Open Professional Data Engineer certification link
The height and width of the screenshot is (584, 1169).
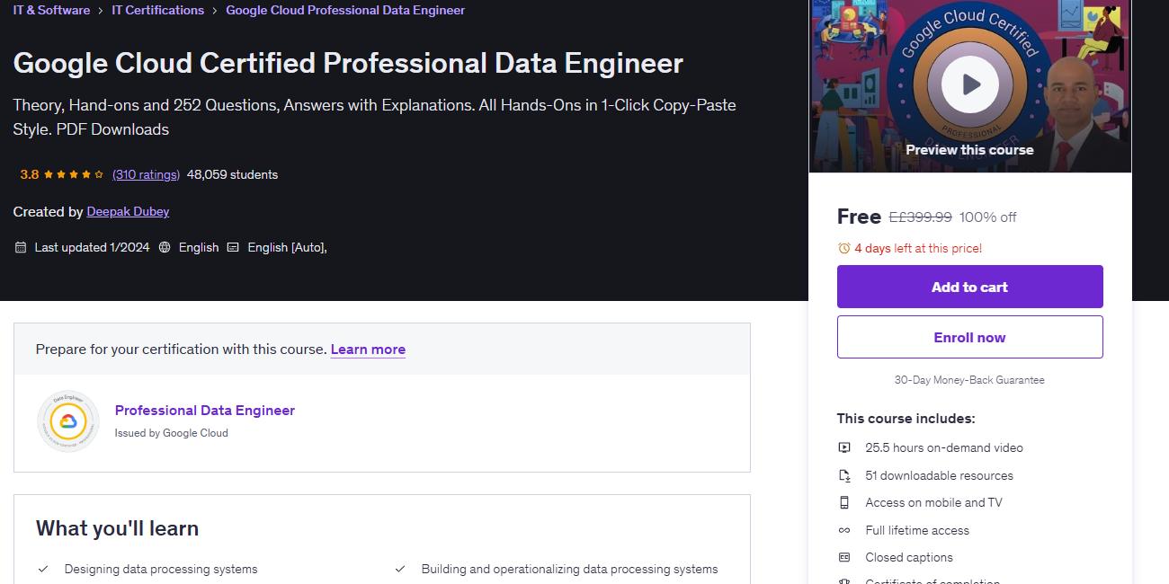click(x=205, y=410)
